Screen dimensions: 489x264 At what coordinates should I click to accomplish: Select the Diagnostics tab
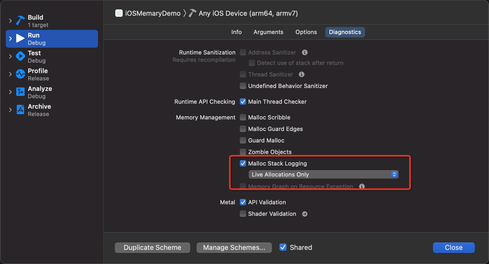[345, 32]
